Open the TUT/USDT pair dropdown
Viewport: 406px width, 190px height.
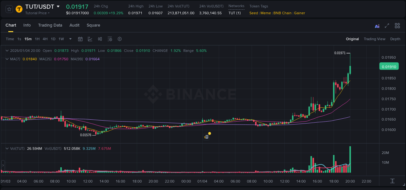tap(59, 6)
